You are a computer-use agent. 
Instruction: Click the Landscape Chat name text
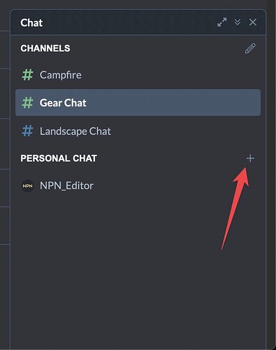(x=75, y=131)
